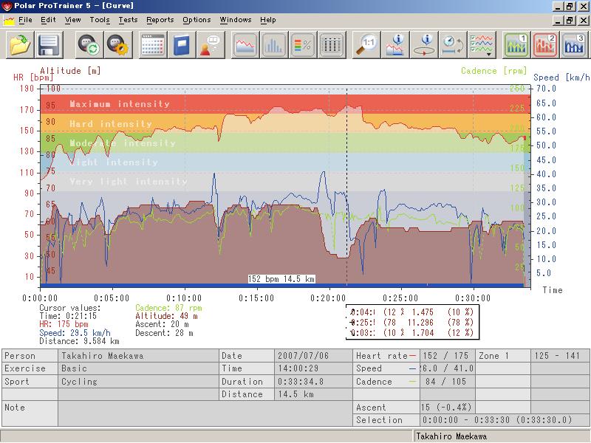591x443 pixels.
Task: Click the Sport field showing Cycling
Action: point(138,382)
